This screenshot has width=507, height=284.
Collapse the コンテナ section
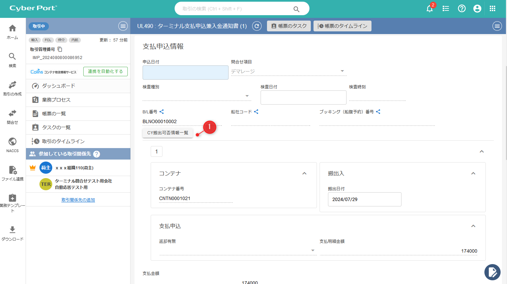click(x=304, y=173)
